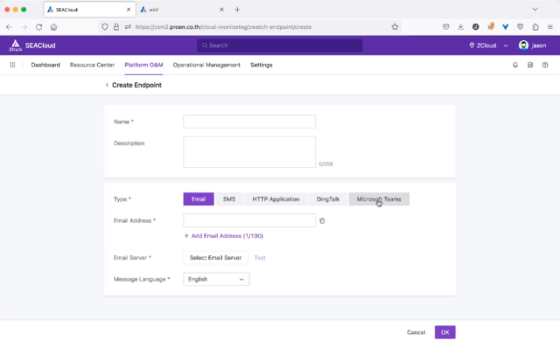Open the Resource Center menu
This screenshot has height=341, width=560.
pyautogui.click(x=92, y=65)
